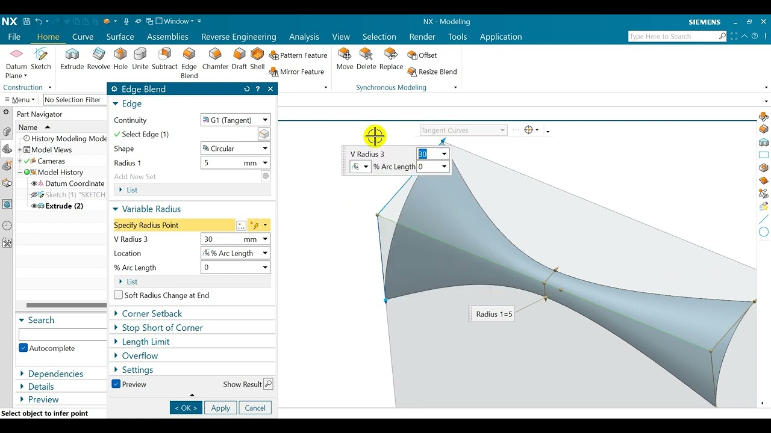This screenshot has width=771, height=433.
Task: Open Edge Blend dialog settings gear
Action: click(114, 89)
